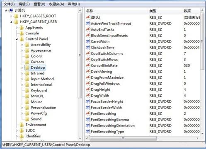Expand the EUDC key
The image size is (206, 149).
point(17,130)
